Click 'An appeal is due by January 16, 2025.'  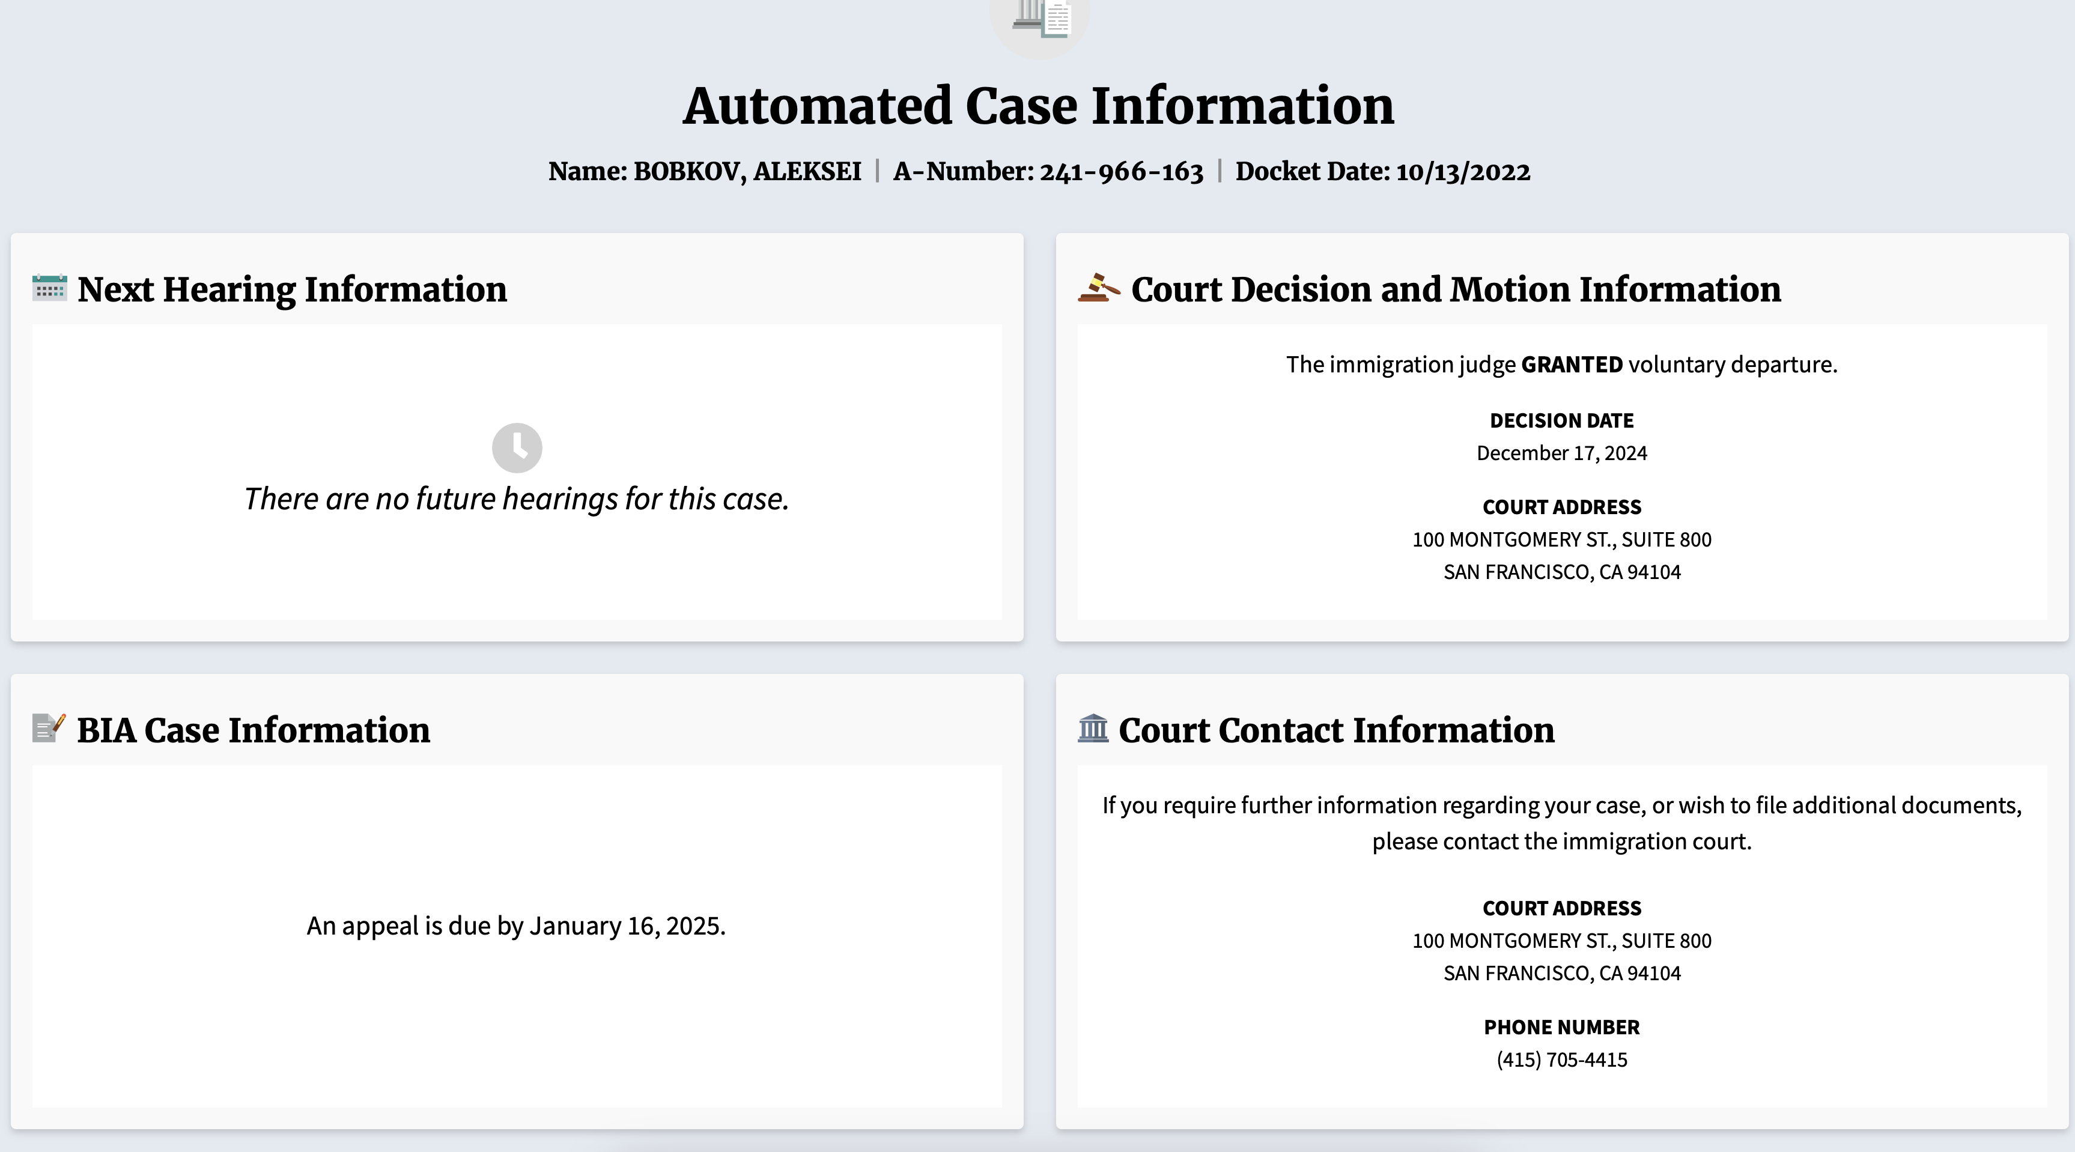pos(516,926)
